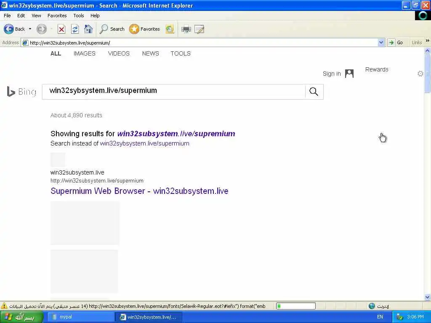Click the address bar URL field
The height and width of the screenshot is (323, 431).
(x=203, y=43)
